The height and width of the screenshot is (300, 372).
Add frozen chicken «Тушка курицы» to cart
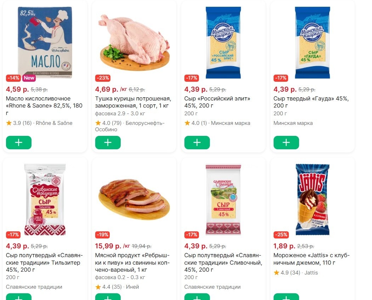pos(108,143)
